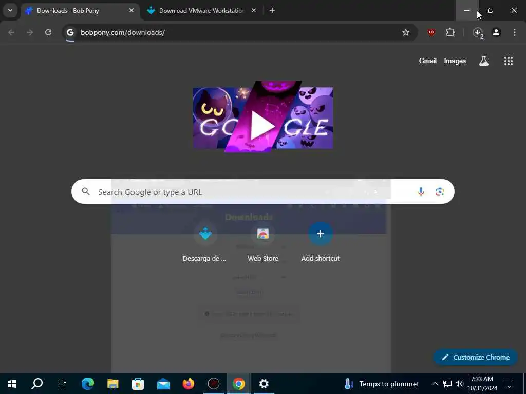Image resolution: width=526 pixels, height=394 pixels.
Task: Open Chrome three-dot menu
Action: (x=515, y=32)
